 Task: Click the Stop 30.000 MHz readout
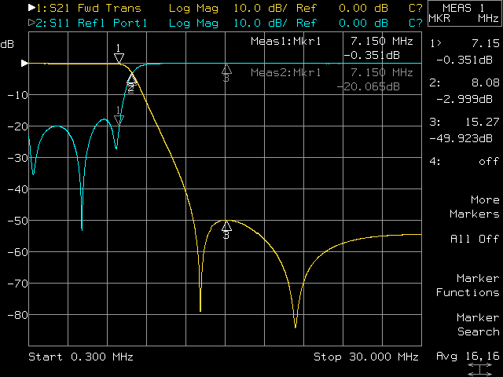pyautogui.click(x=366, y=357)
